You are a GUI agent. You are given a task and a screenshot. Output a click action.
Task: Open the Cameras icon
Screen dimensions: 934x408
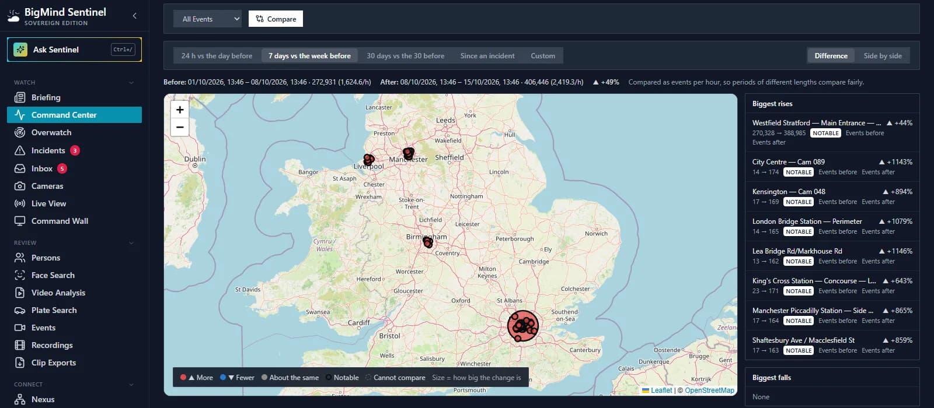click(20, 186)
